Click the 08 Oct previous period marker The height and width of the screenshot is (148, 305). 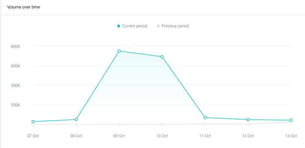click(x=76, y=125)
